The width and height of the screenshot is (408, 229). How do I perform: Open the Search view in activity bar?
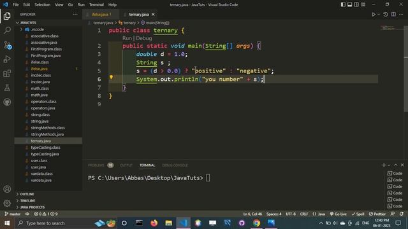[x=7, y=30]
